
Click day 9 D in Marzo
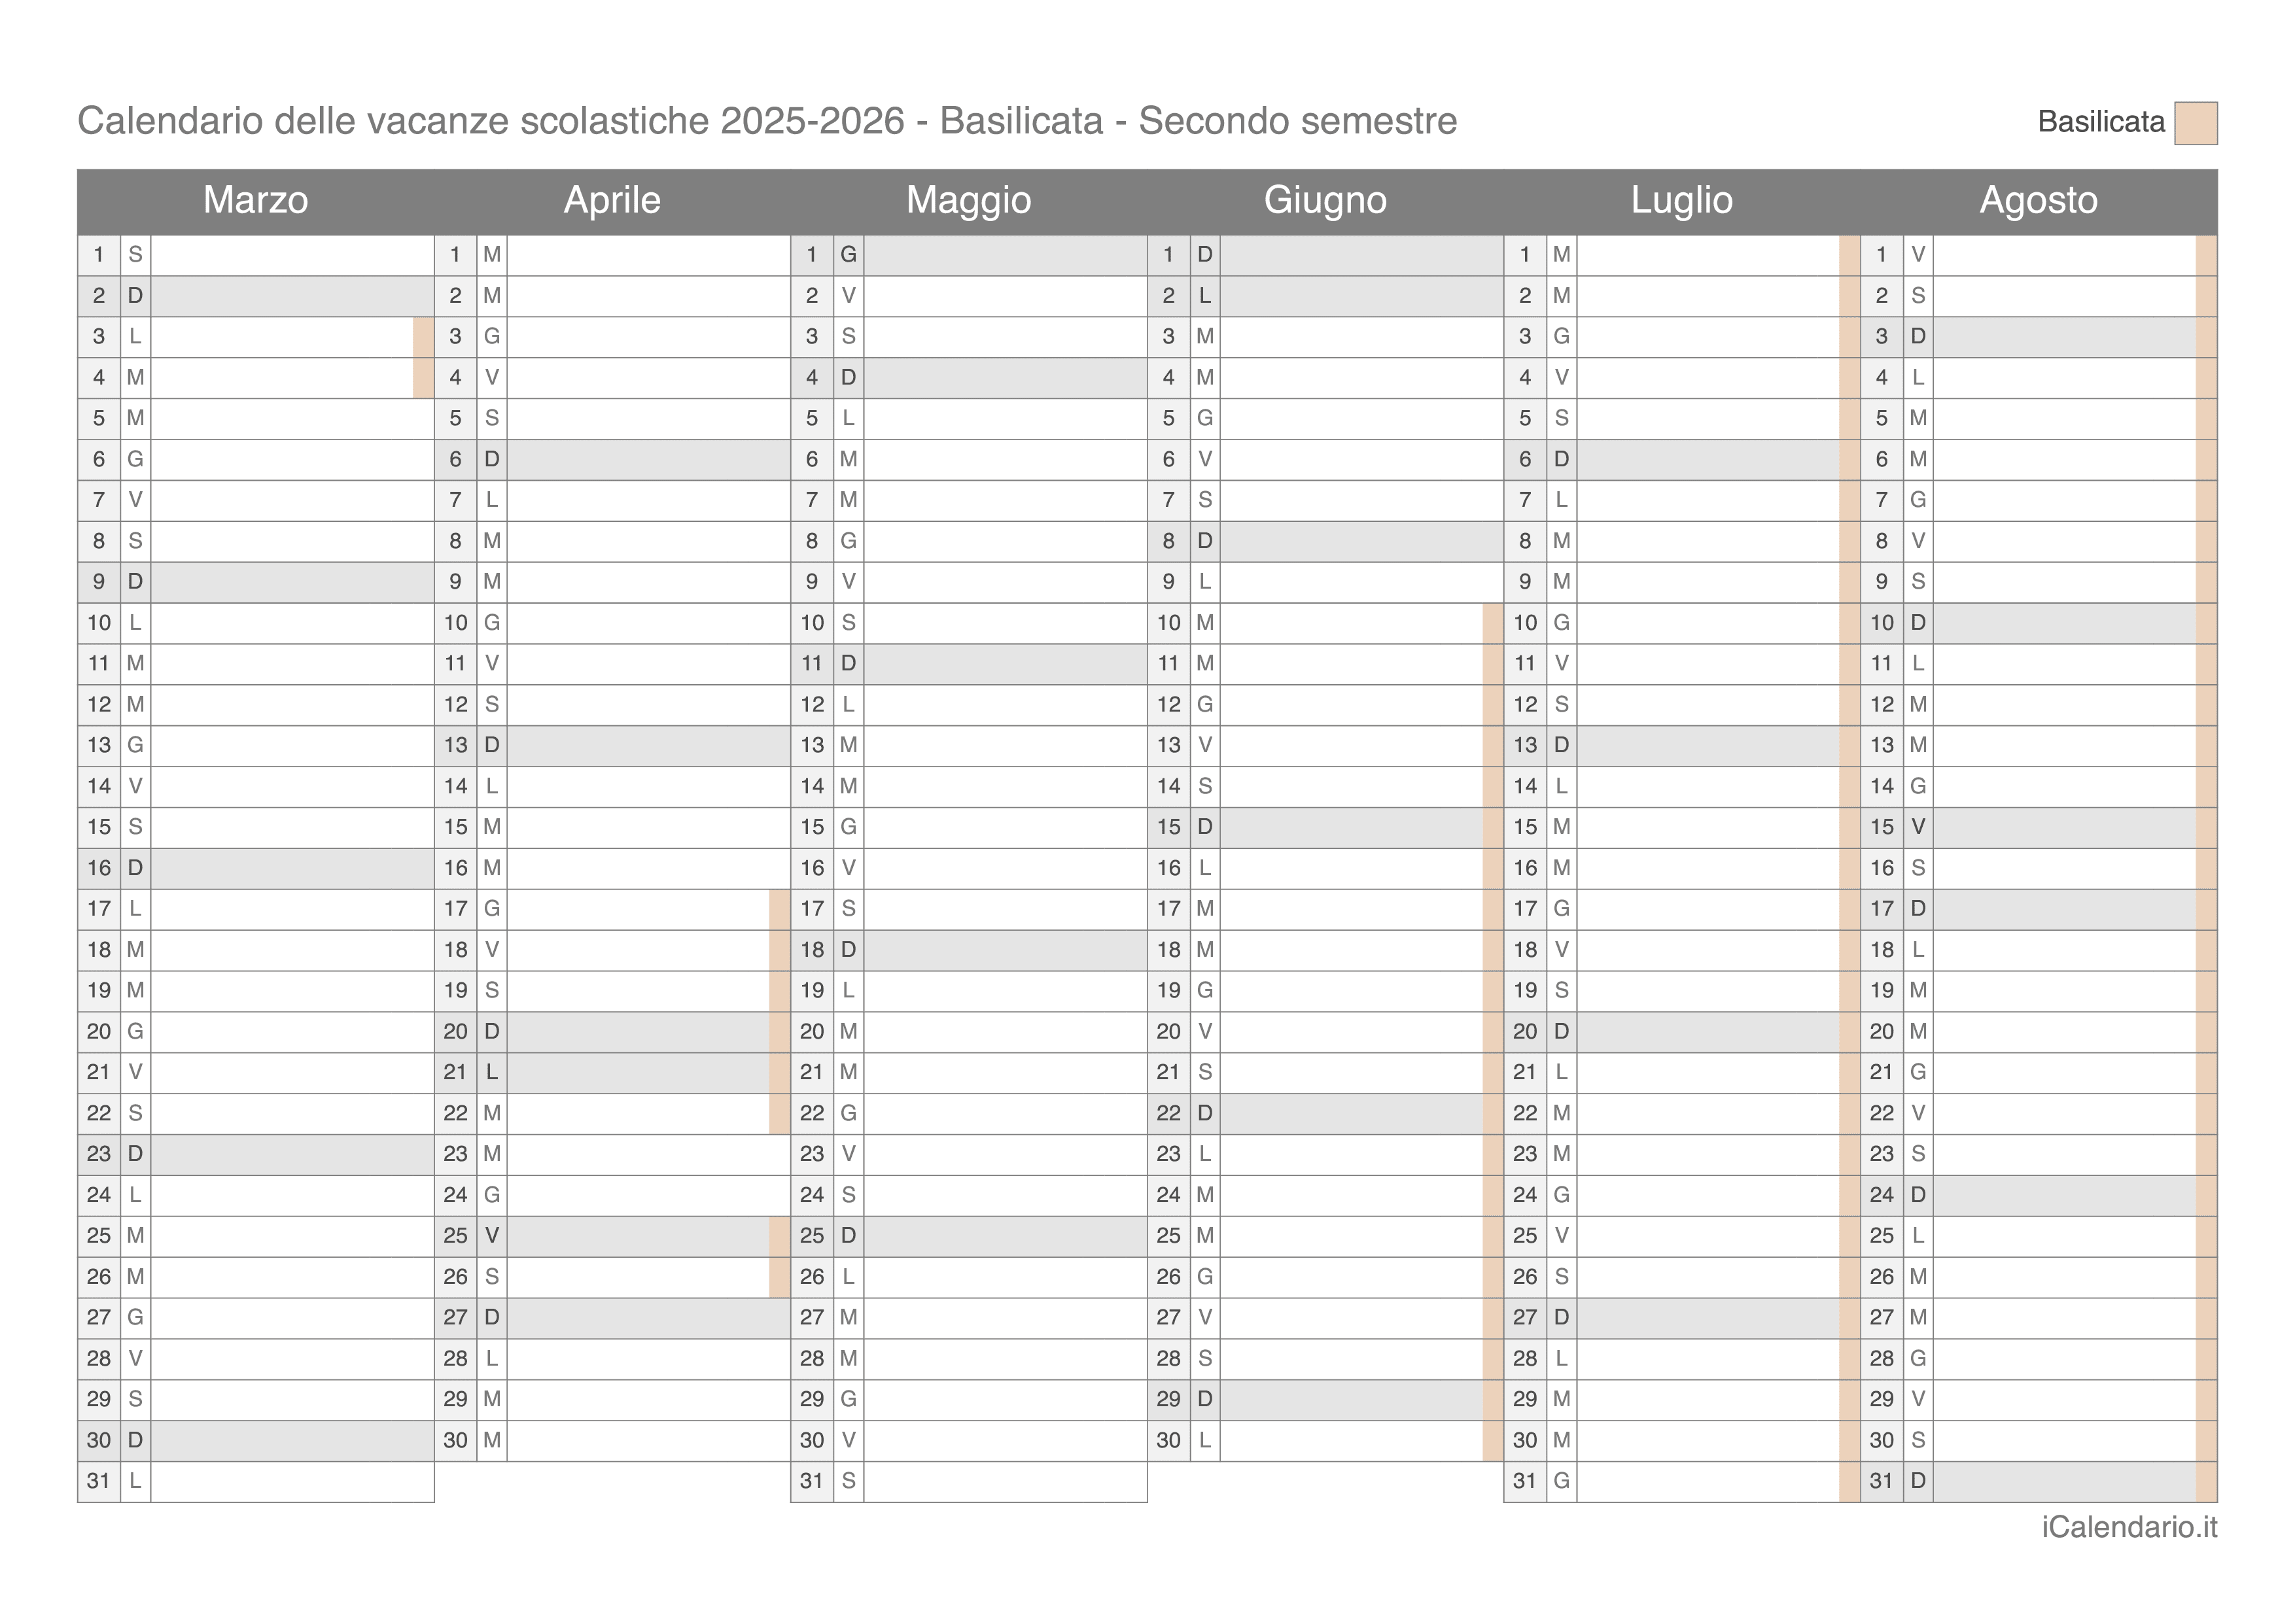(x=256, y=582)
